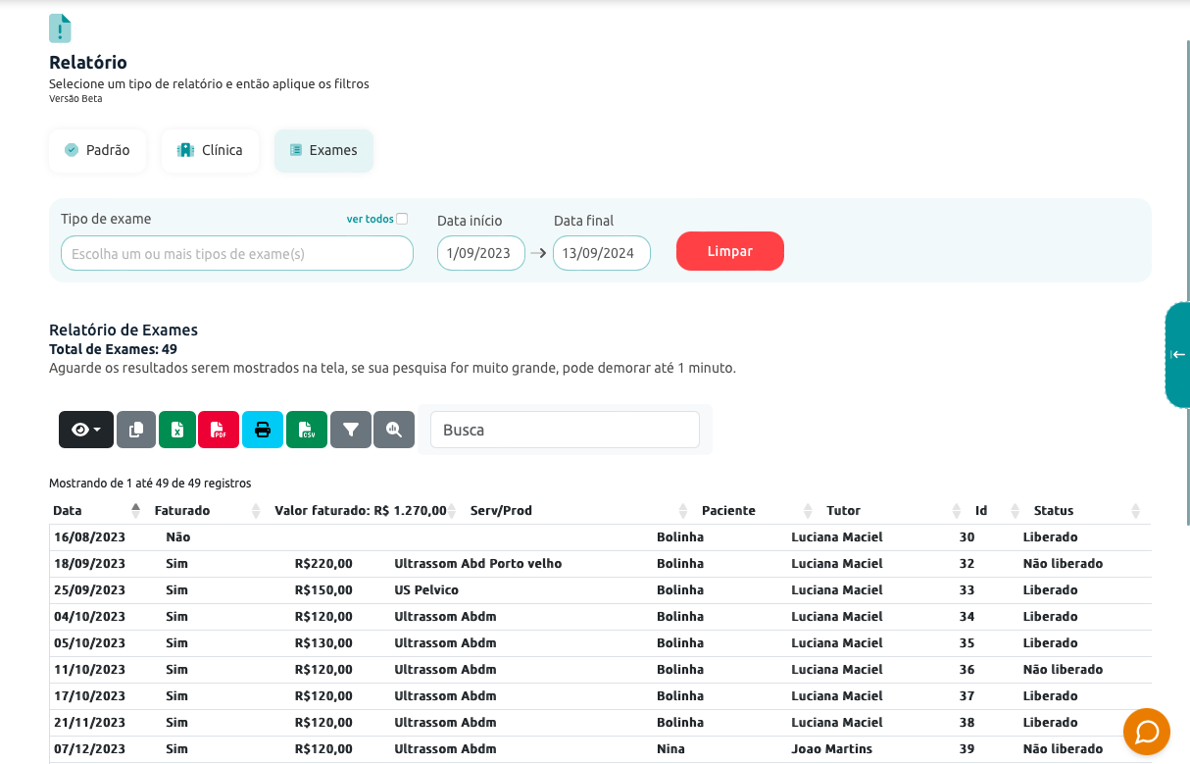This screenshot has height=764, width=1190.
Task: Click into the Busca search field
Action: click(565, 430)
